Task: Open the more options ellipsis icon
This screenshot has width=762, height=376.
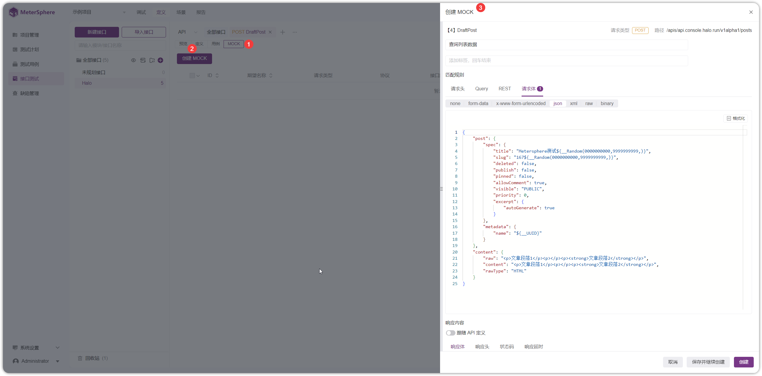Action: tap(295, 32)
